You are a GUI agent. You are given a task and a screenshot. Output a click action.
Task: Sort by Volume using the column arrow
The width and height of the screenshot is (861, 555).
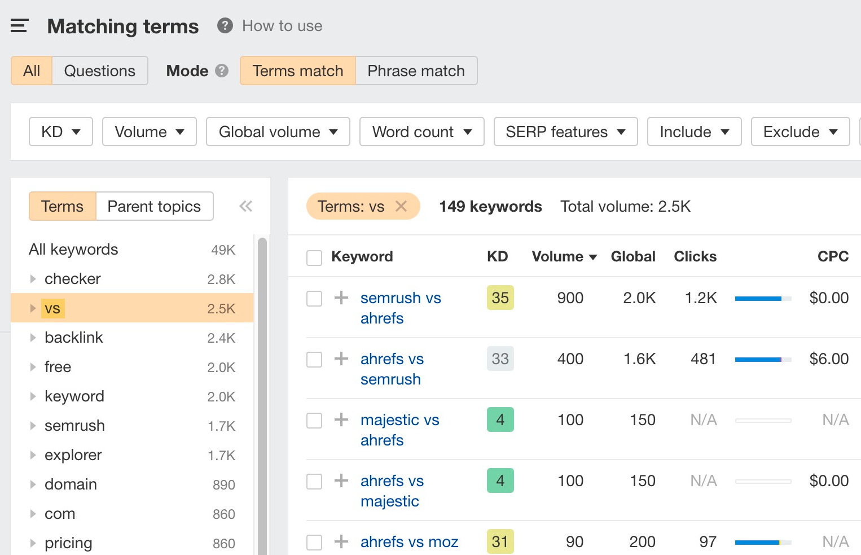592,256
